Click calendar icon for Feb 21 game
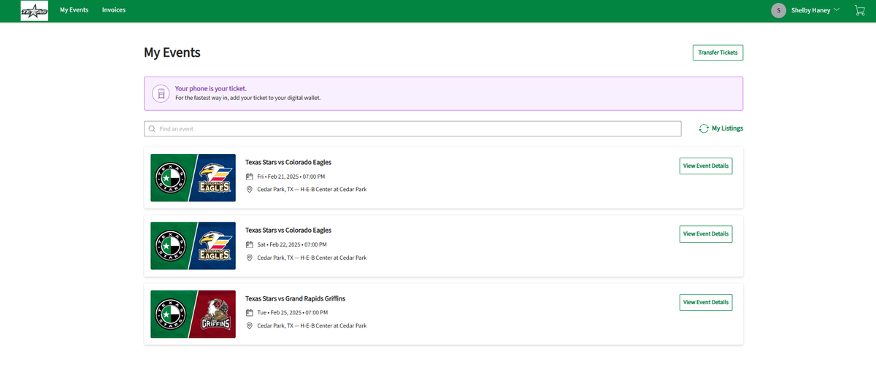Viewport: 876px width, 375px height. [250, 177]
